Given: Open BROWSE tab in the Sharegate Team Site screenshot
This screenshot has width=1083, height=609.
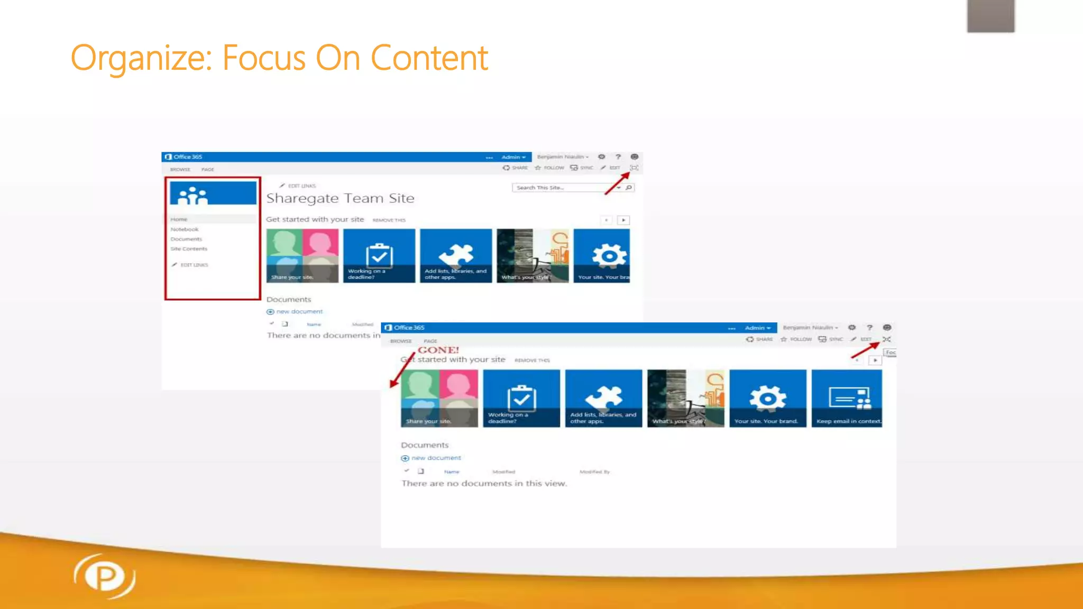Looking at the screenshot, I should tap(180, 170).
